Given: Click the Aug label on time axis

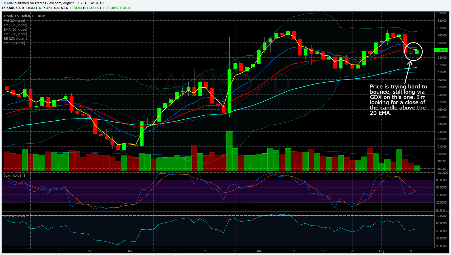Looking at the screenshot, I should (x=381, y=251).
